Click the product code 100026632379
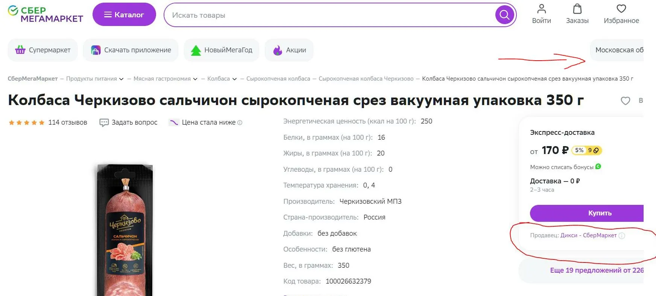The image size is (656, 296). [x=348, y=281]
